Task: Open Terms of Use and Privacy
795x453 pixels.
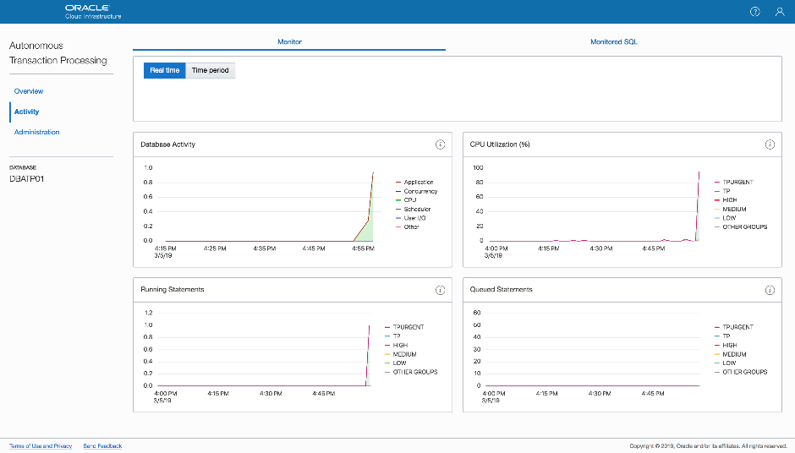Action: [x=41, y=445]
